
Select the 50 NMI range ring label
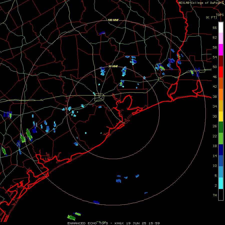coord(113,66)
